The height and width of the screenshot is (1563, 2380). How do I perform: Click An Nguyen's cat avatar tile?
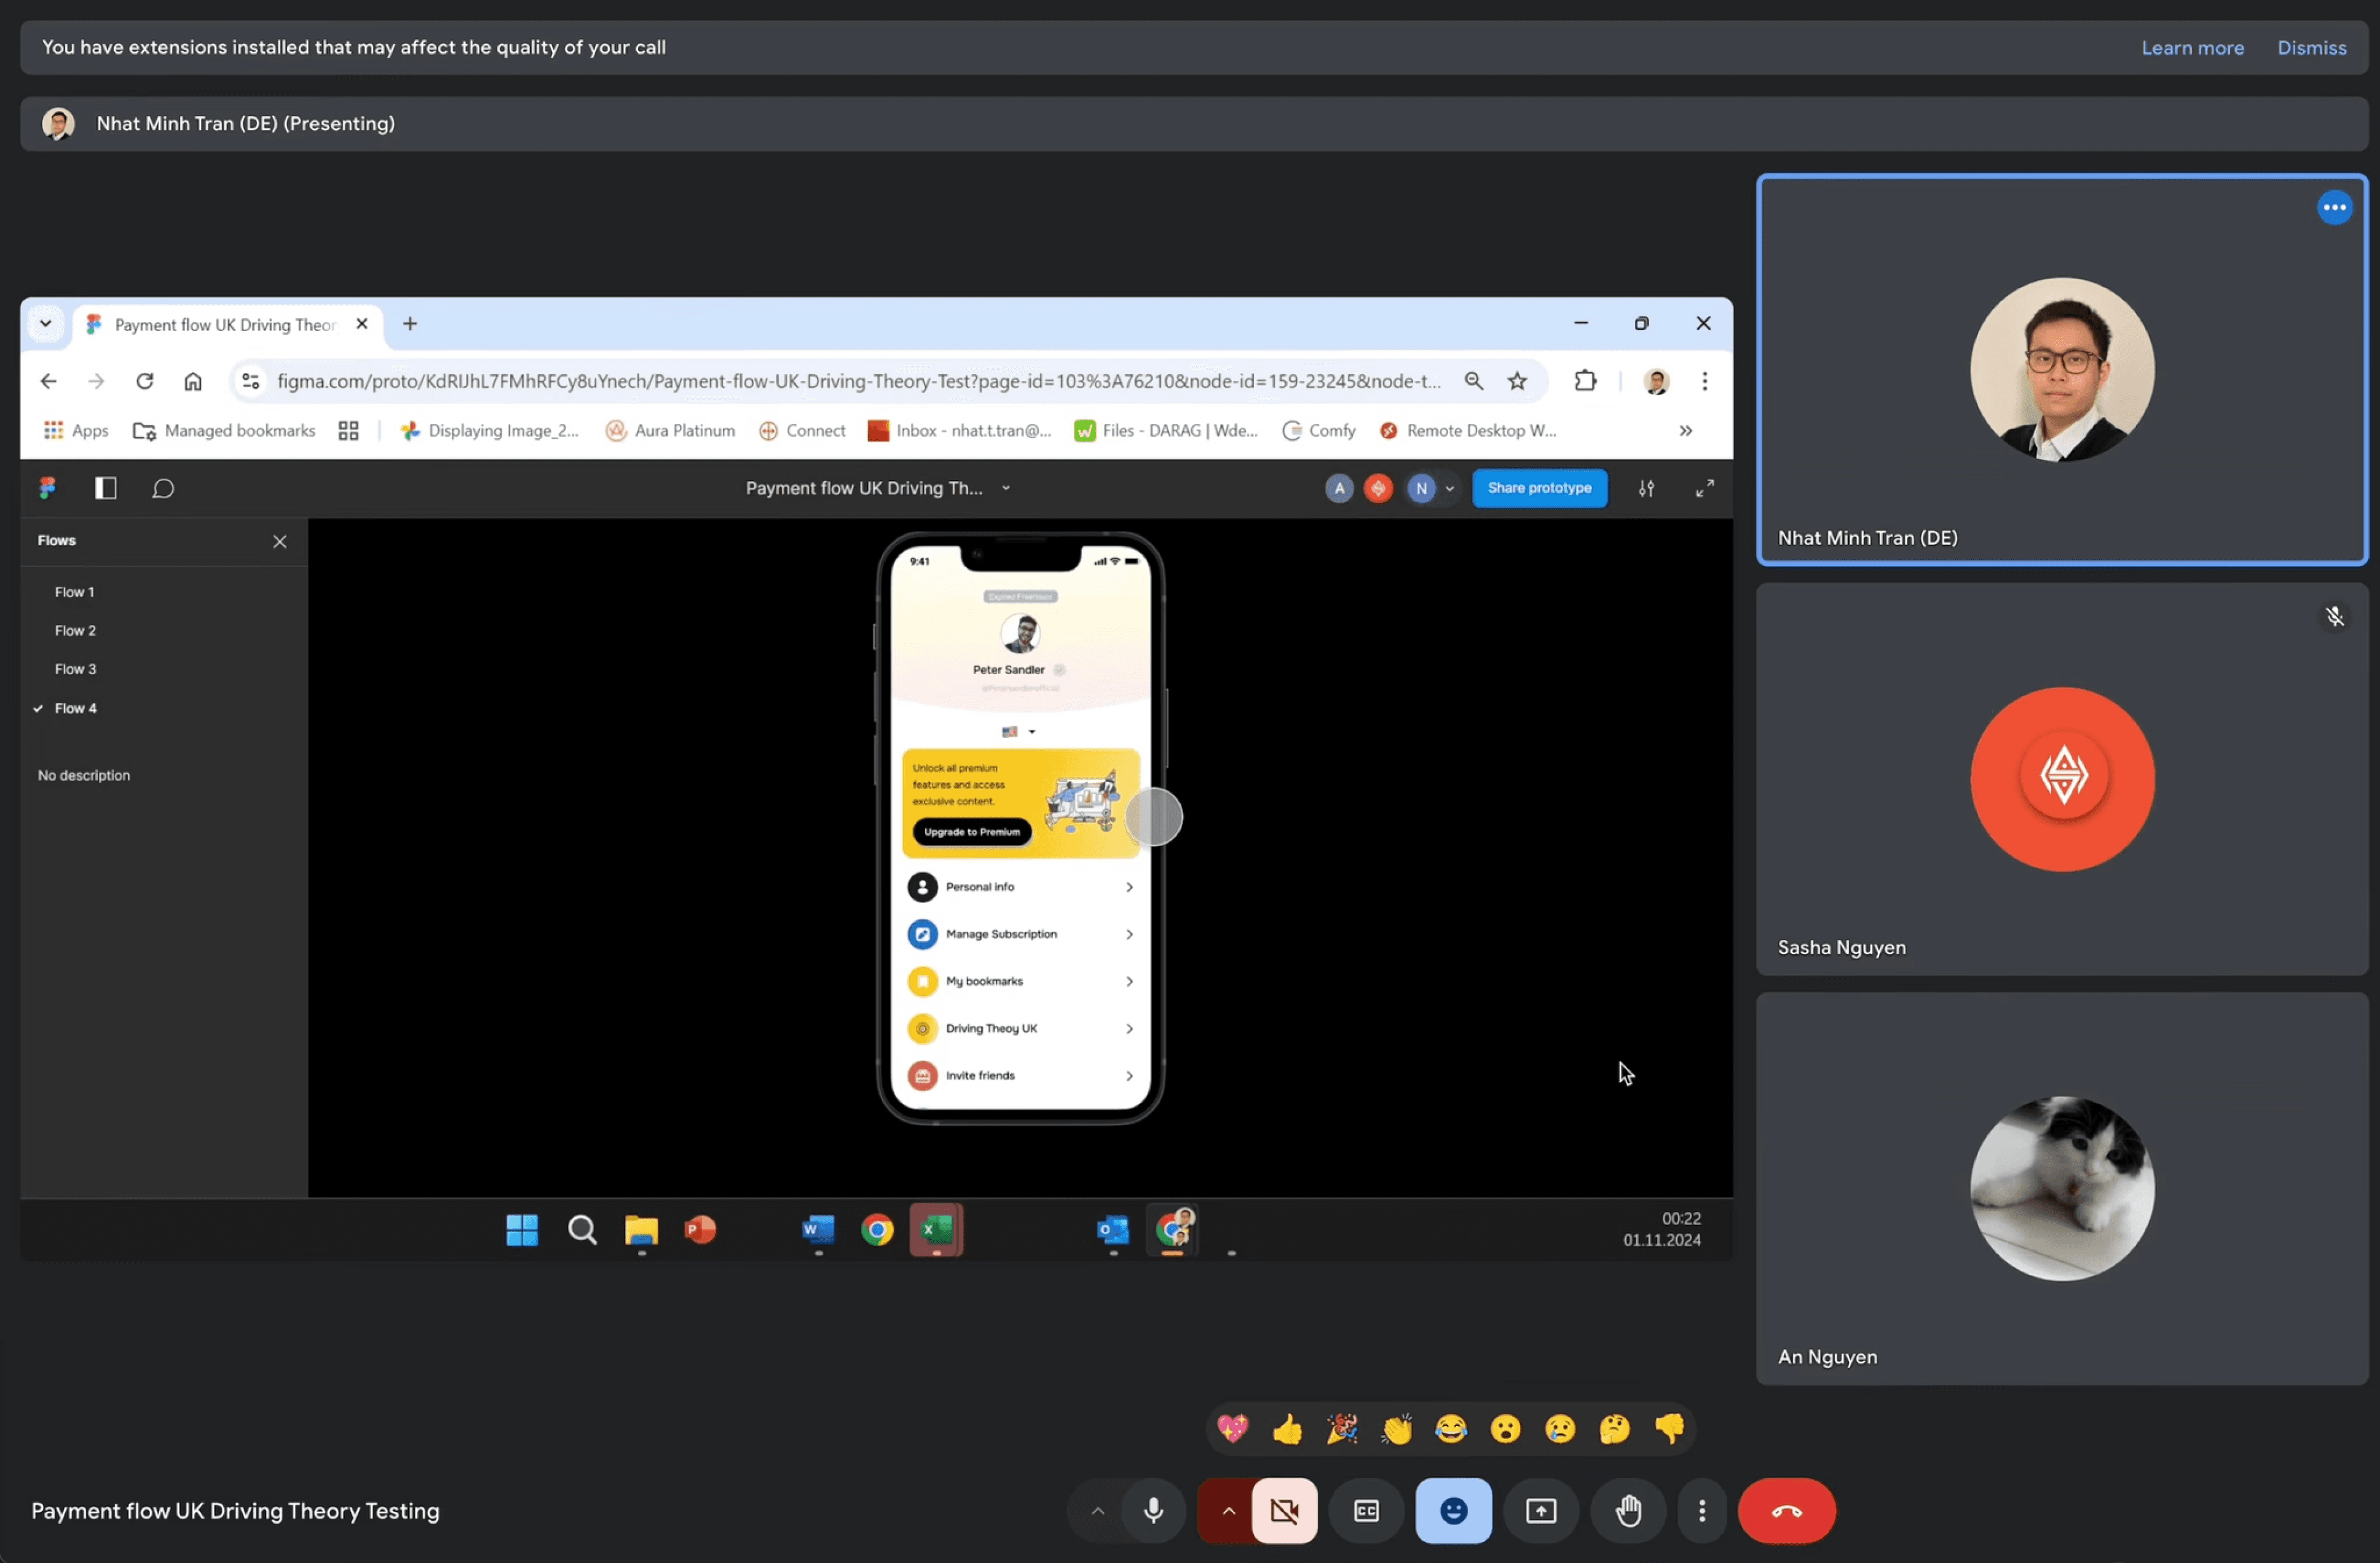click(x=2061, y=1187)
